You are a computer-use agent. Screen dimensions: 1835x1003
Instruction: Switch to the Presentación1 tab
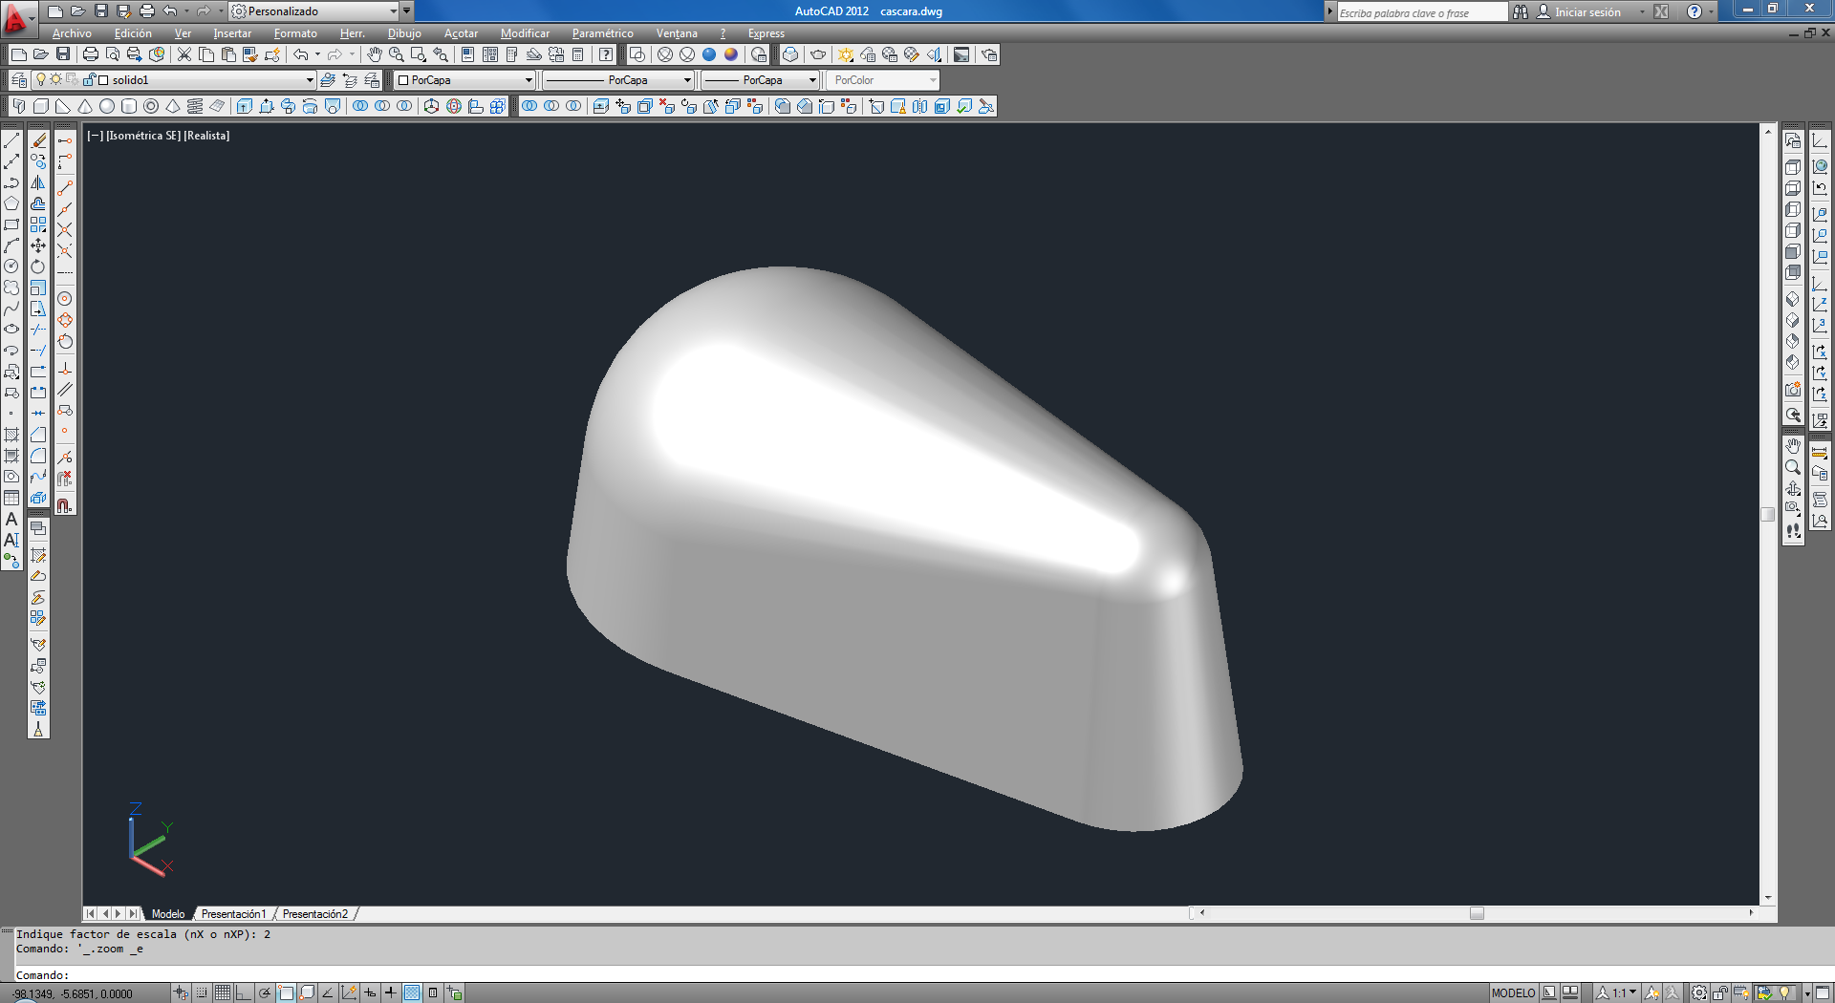click(x=233, y=914)
